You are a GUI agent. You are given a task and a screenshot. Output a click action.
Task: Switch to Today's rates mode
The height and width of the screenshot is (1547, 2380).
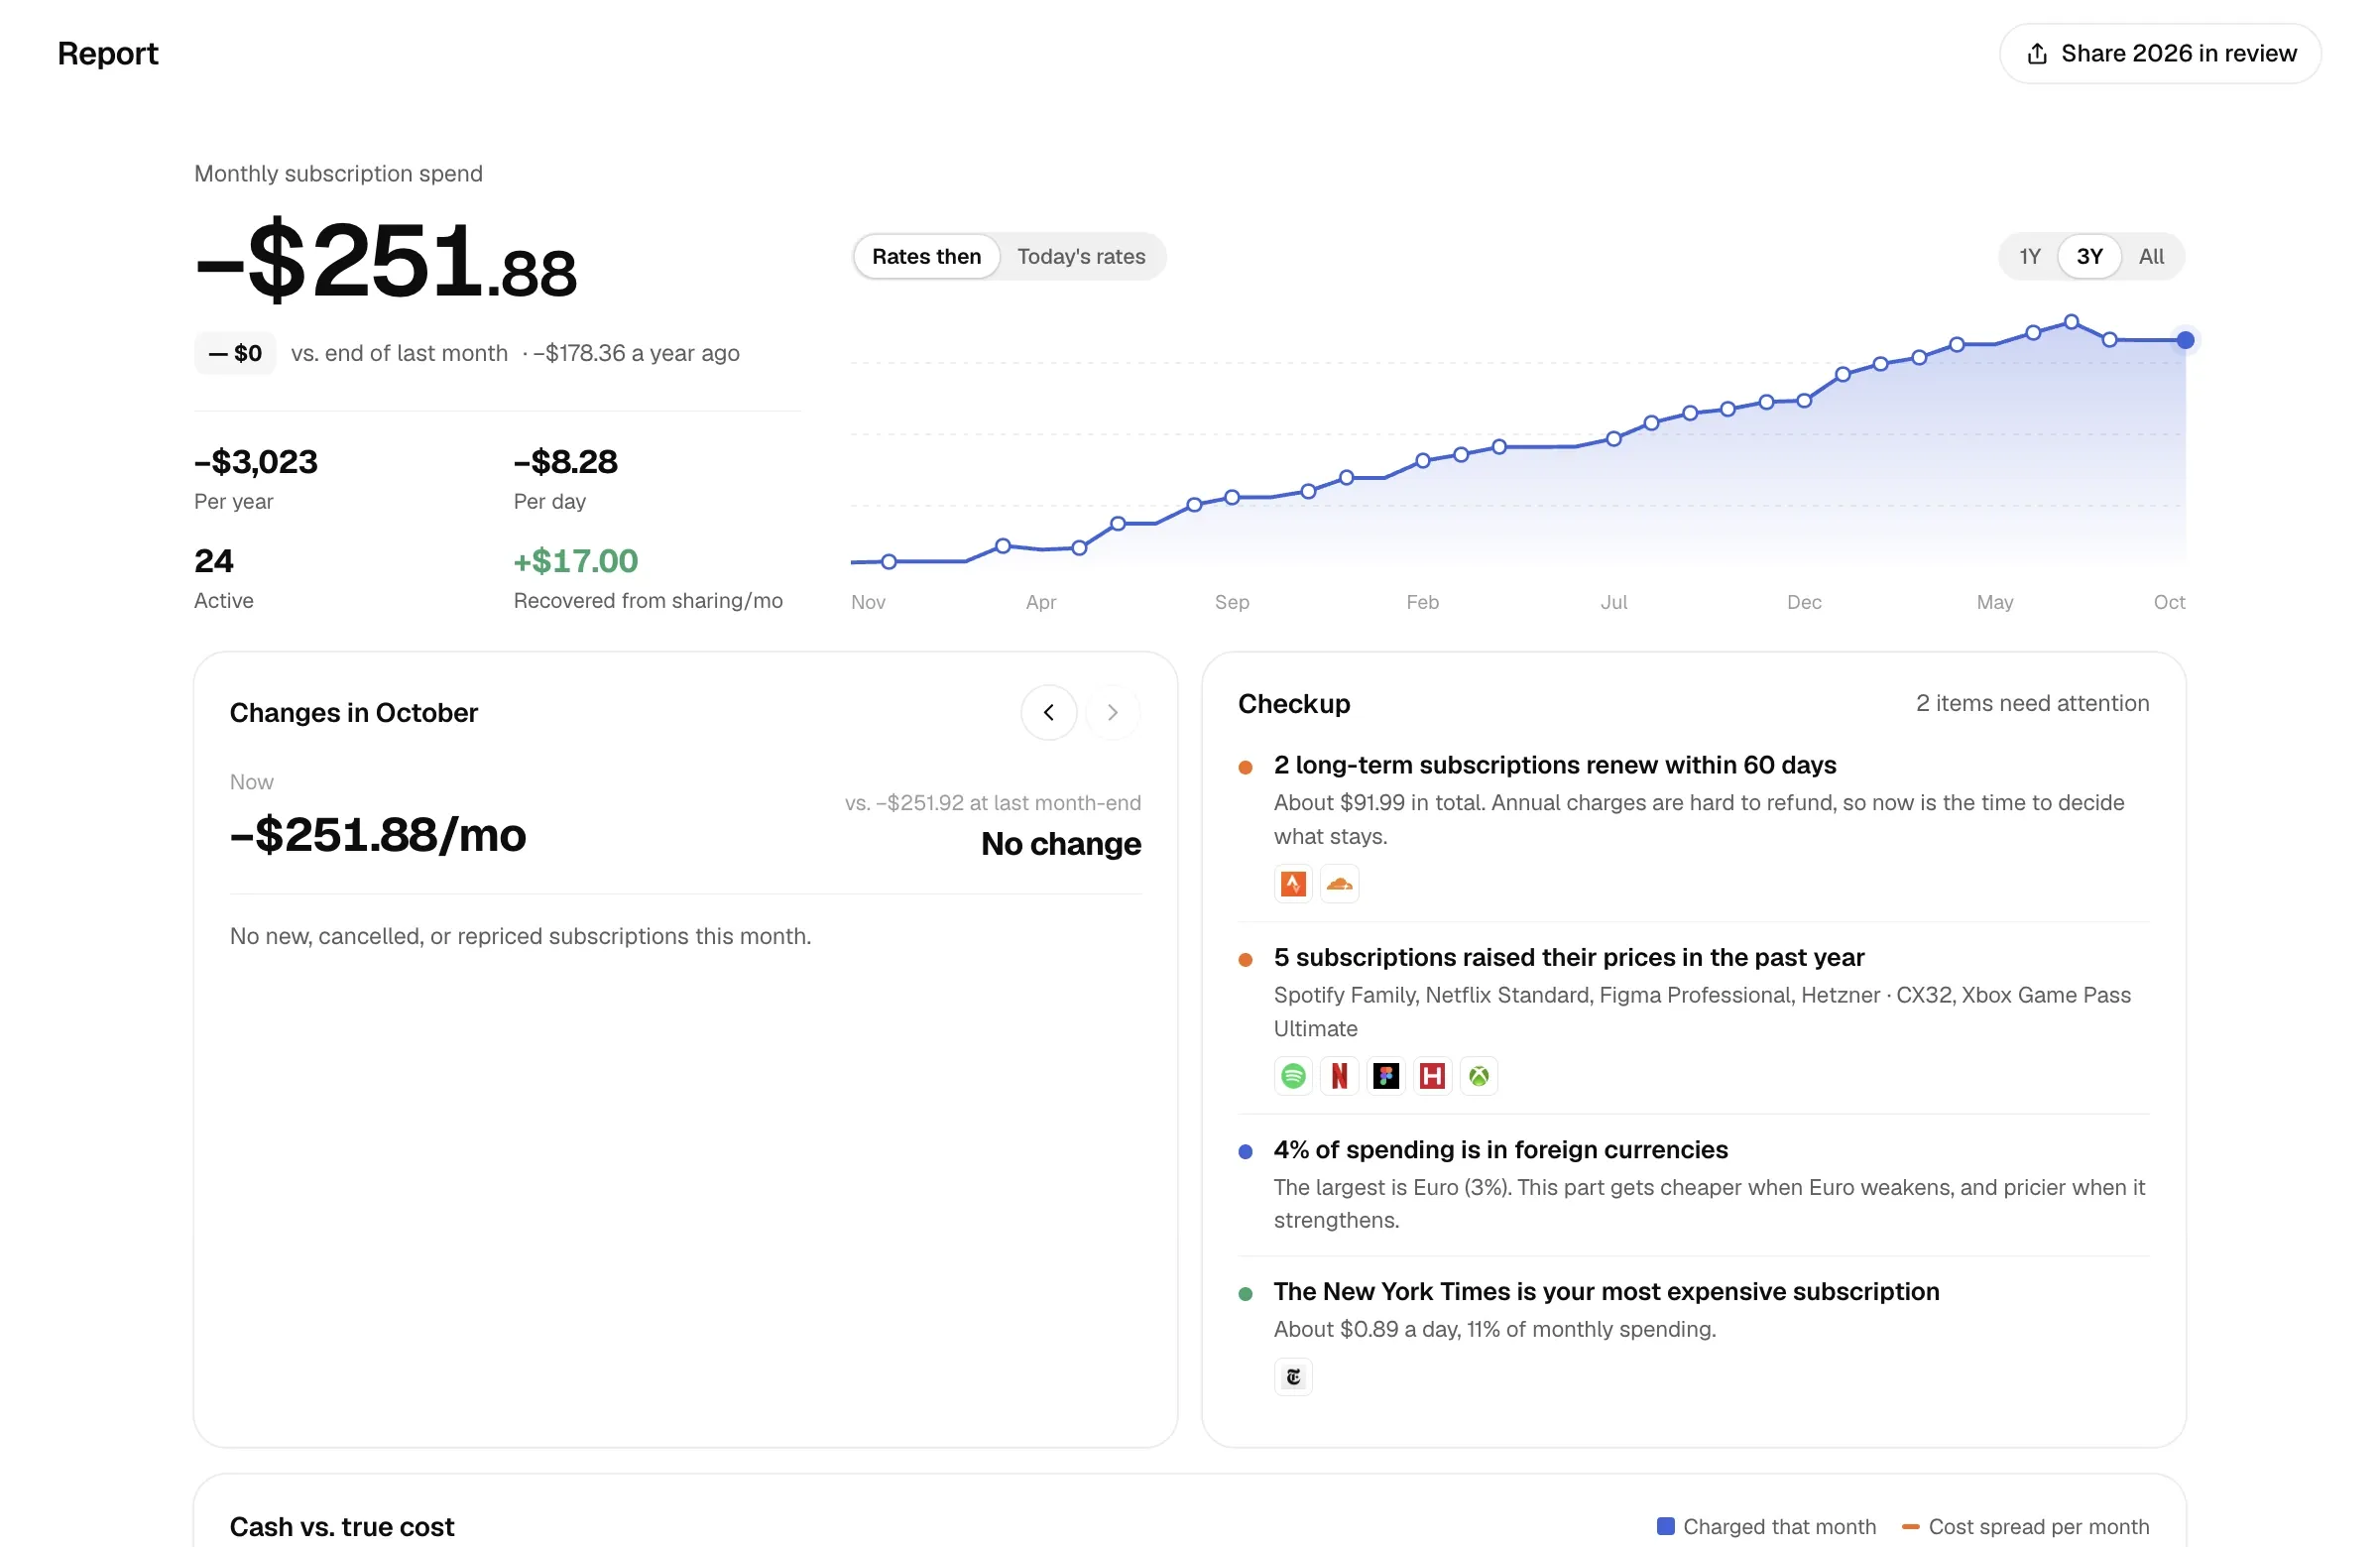pyautogui.click(x=1081, y=257)
